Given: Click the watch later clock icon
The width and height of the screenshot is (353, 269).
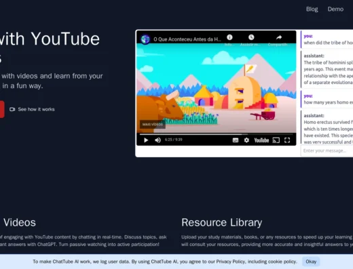Looking at the screenshot, I should tap(251, 37).
